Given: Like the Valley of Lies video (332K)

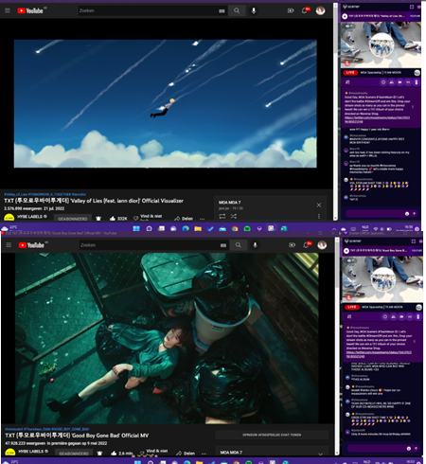Looking at the screenshot, I should pos(118,219).
